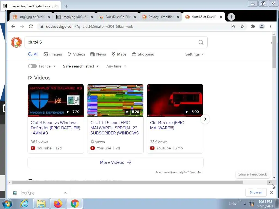Close the Privacy, simplified tab

[x=178, y=17]
